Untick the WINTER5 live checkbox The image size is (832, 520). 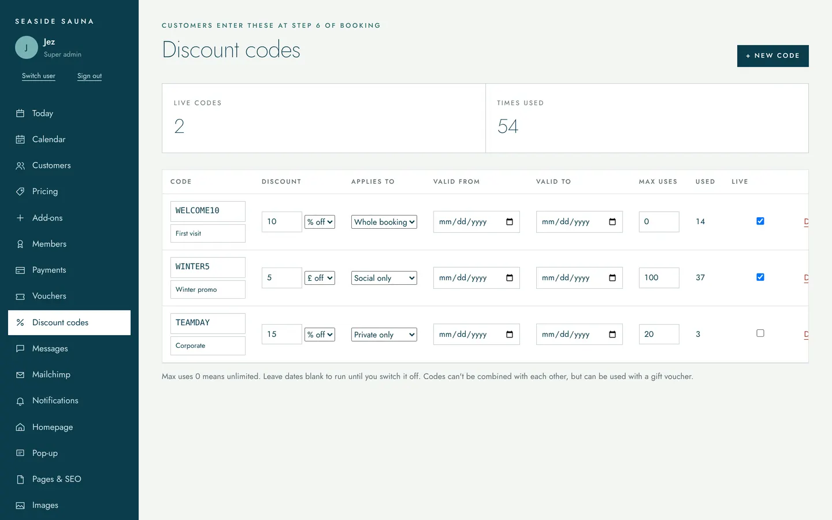760,277
